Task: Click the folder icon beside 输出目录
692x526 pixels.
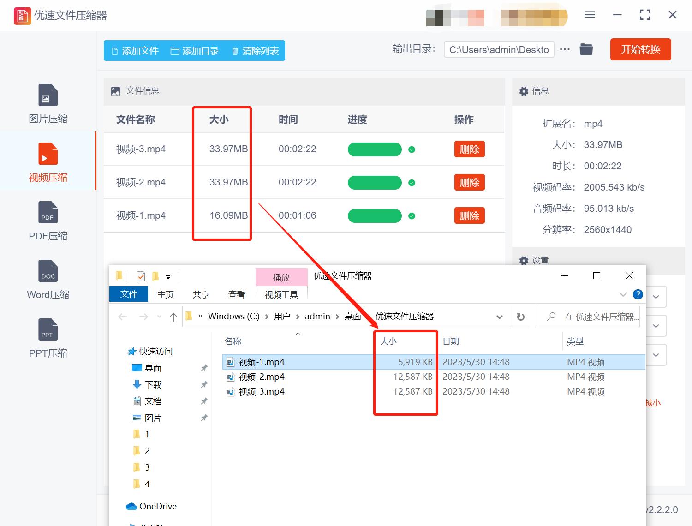Action: click(x=586, y=49)
